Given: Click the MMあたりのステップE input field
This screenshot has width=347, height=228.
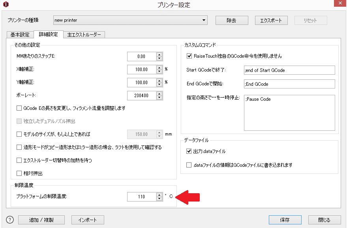Looking at the screenshot, I should pos(142,57).
